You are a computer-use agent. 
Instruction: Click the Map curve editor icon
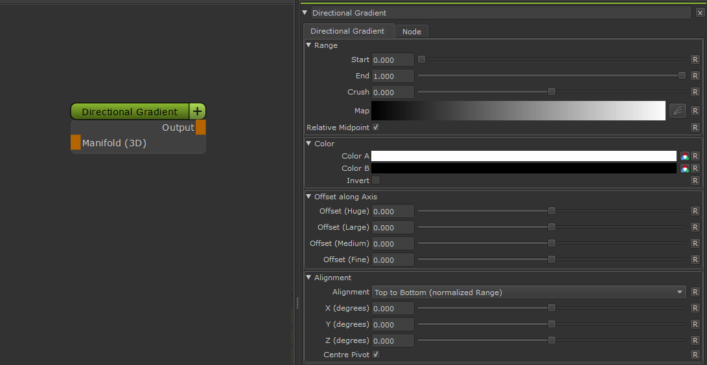677,111
